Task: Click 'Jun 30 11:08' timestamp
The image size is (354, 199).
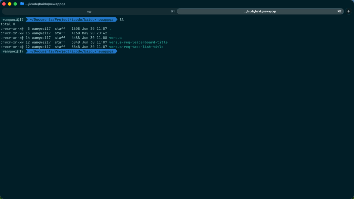Action: pyautogui.click(x=95, y=38)
